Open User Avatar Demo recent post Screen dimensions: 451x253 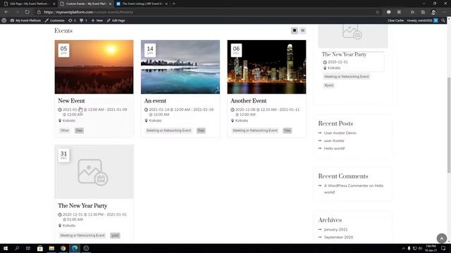(x=340, y=133)
